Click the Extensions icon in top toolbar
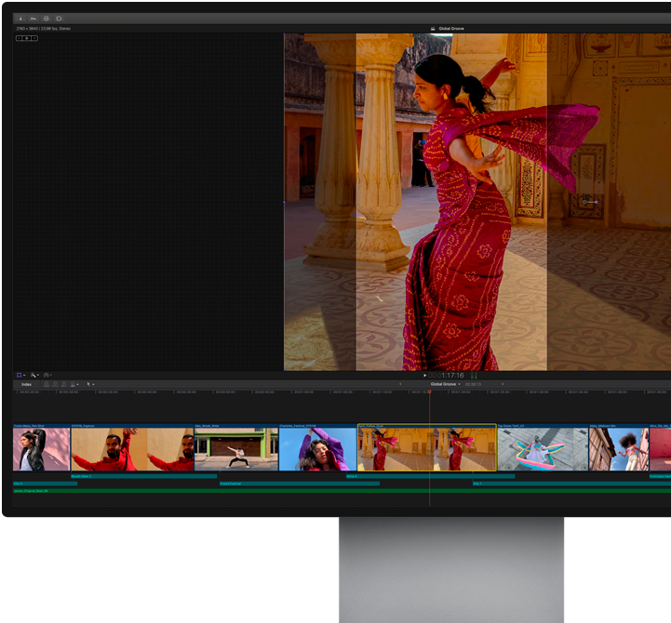This screenshot has width=671, height=623. pos(59,19)
